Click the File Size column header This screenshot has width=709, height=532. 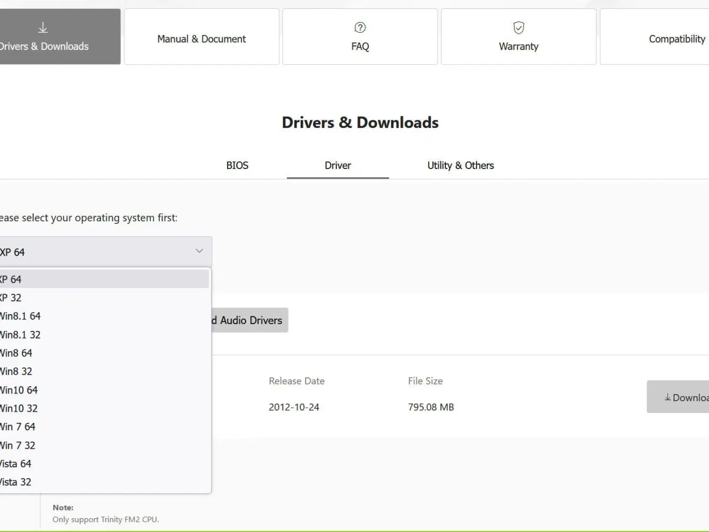click(425, 381)
